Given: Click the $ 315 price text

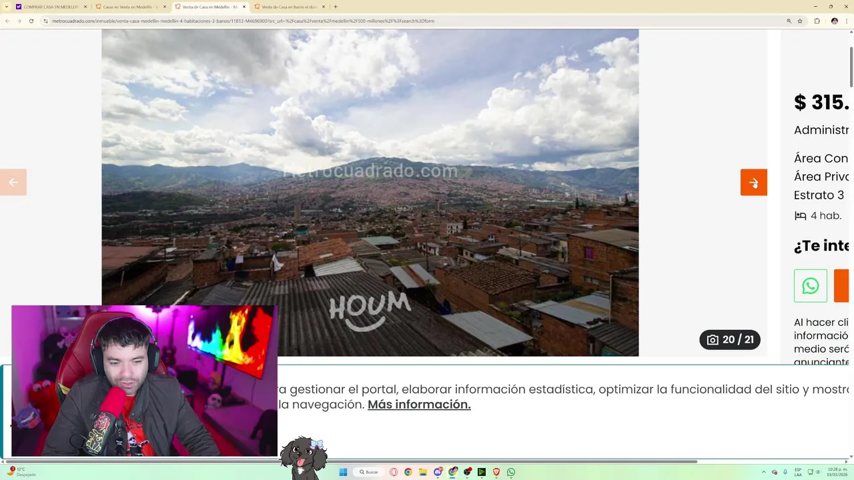Looking at the screenshot, I should coord(821,102).
